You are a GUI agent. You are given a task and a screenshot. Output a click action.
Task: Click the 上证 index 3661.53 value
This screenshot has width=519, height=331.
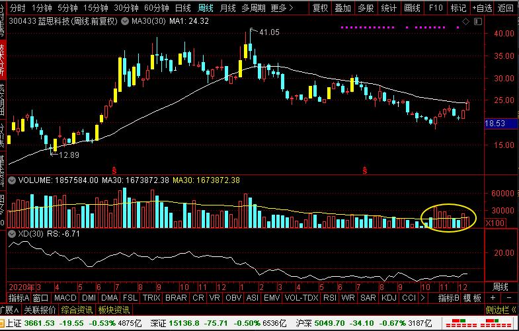click(39, 323)
